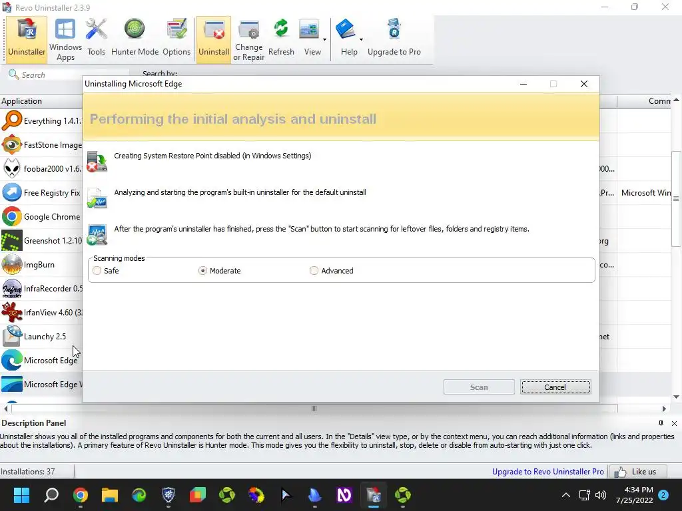Select Microsoft Edge in the list
This screenshot has height=511, width=682.
[x=41, y=360]
